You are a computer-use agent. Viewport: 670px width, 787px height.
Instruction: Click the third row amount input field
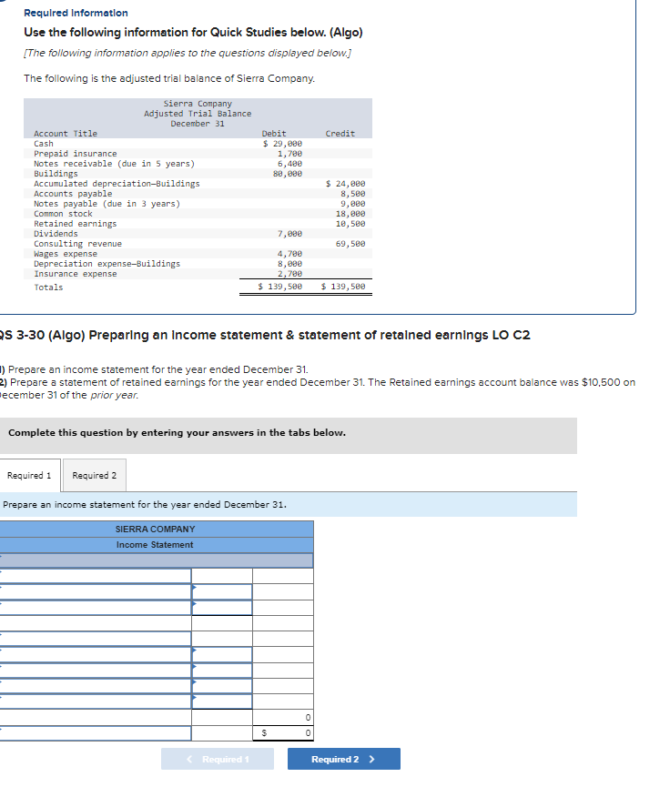pyautogui.click(x=222, y=608)
